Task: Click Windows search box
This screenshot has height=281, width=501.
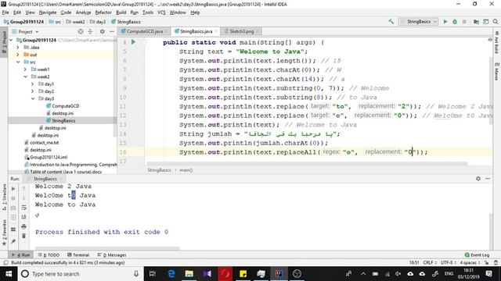Action: pos(80,274)
